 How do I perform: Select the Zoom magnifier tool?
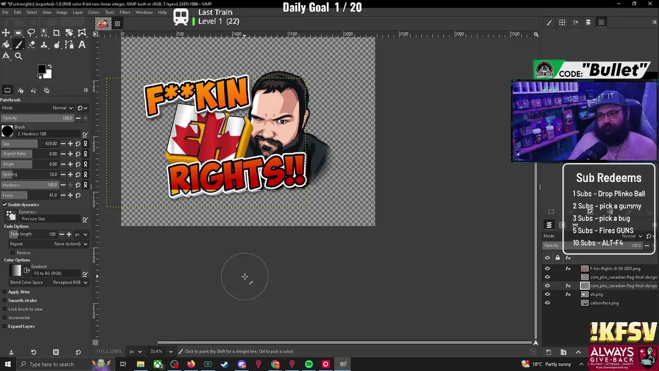click(x=19, y=56)
